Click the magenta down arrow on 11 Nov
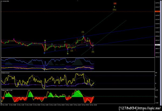The width and height of the screenshot is (162, 111). coord(14,39)
